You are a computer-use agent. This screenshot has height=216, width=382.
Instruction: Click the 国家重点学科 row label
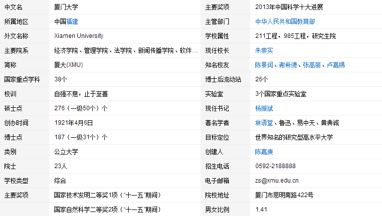(x=22, y=79)
